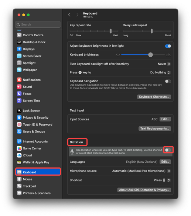The image size is (191, 216).
Task: Open Text Replacements… dialog
Action: (155, 129)
